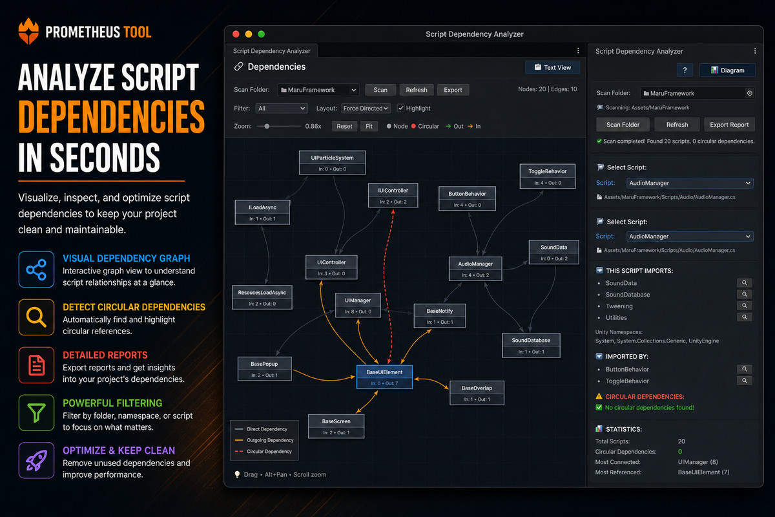Click the Detect Circular Dependencies magnifier icon

[36, 317]
